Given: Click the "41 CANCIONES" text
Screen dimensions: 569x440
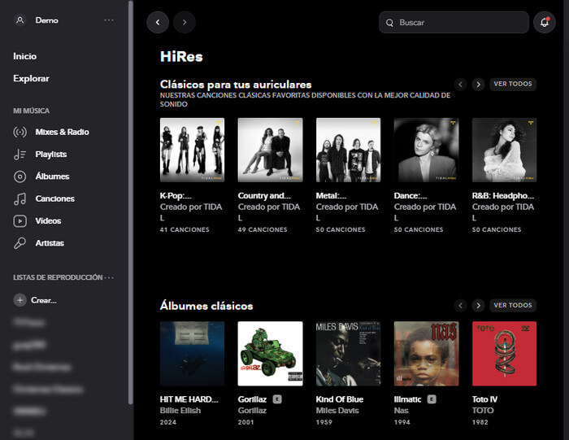Looking at the screenshot, I should click(185, 229).
